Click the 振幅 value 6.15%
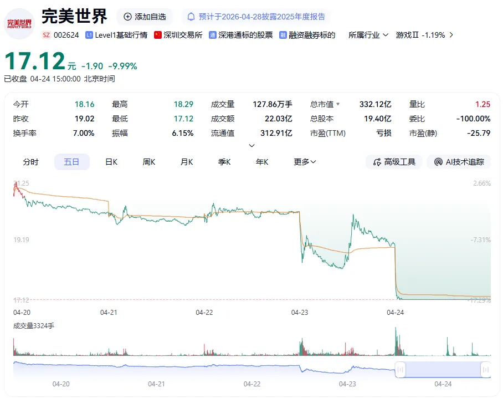Viewport: 503px width, 398px height. [x=183, y=133]
